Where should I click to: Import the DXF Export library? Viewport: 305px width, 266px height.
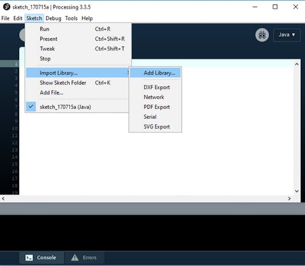pyautogui.click(x=155, y=87)
